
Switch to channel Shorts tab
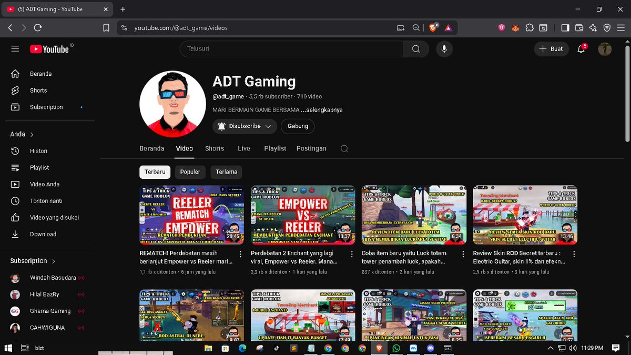215,149
